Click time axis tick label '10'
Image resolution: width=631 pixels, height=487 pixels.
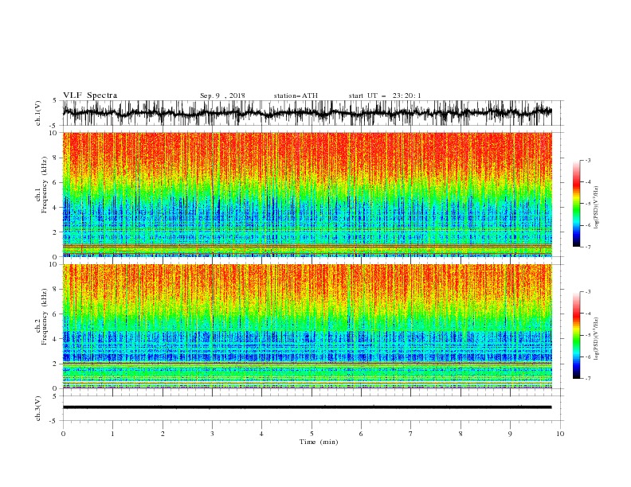pyautogui.click(x=560, y=434)
